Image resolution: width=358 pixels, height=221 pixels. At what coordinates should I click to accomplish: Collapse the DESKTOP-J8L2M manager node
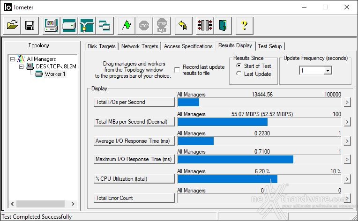[x=21, y=66]
